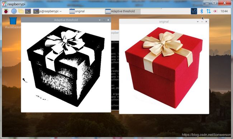Viewport: 233px width, 139px height.
Task: Close the Adaptive threshold window
Action: coord(108,20)
